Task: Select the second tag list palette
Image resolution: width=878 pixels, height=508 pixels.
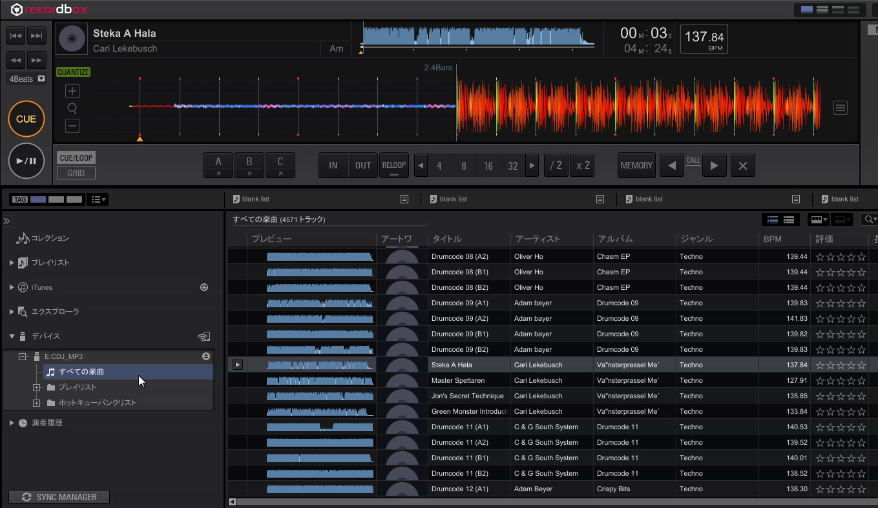Action: point(56,199)
